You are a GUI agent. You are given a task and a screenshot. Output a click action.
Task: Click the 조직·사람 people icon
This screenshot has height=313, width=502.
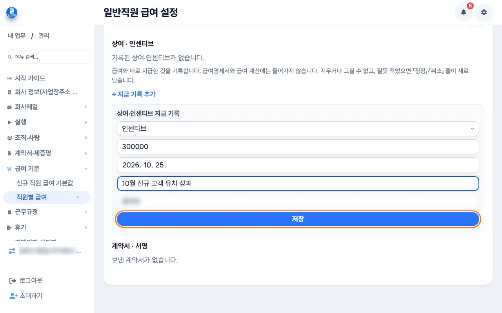click(x=9, y=138)
